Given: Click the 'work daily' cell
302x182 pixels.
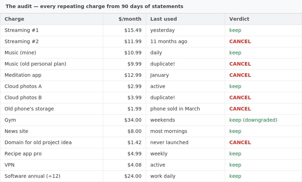Looking at the screenshot, I should click(x=185, y=176).
